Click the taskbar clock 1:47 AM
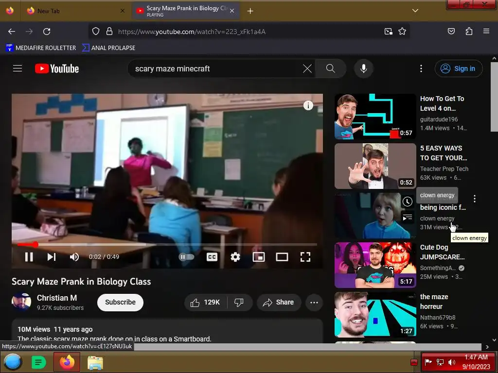 point(476,357)
